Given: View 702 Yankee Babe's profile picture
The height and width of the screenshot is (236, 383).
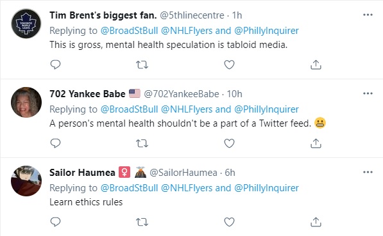Looking at the screenshot, I should point(26,102).
